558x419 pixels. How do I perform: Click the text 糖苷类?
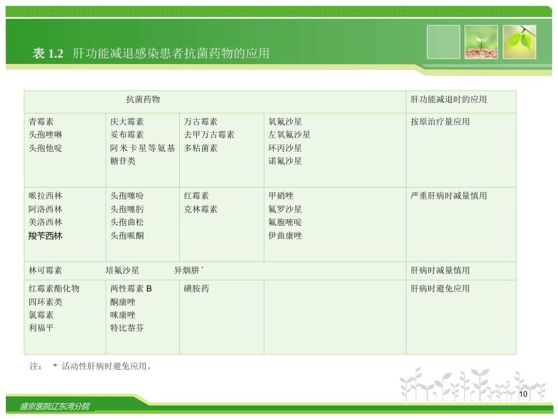coord(123,161)
